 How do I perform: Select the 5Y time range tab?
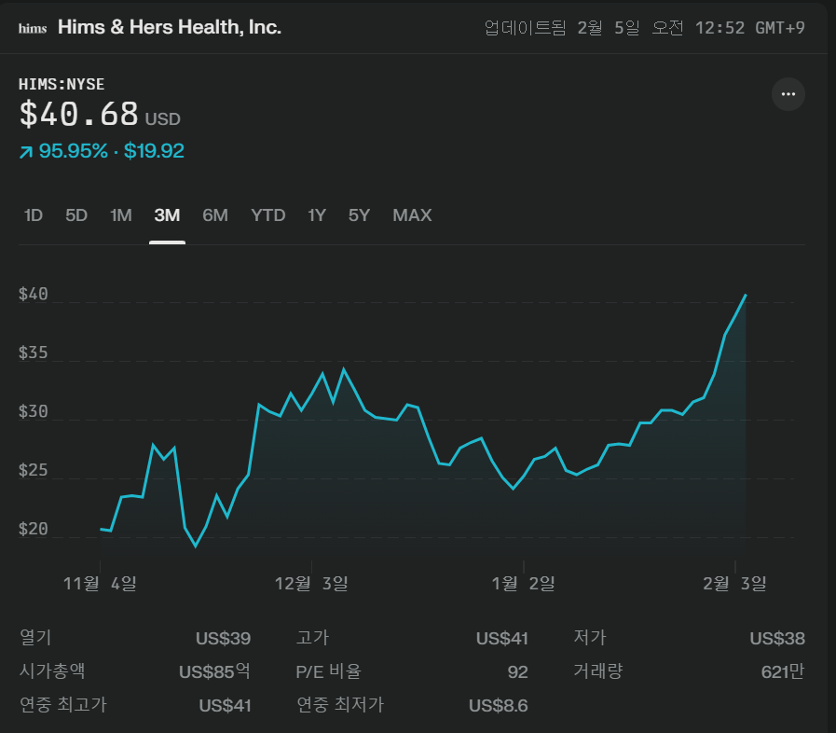tap(359, 215)
